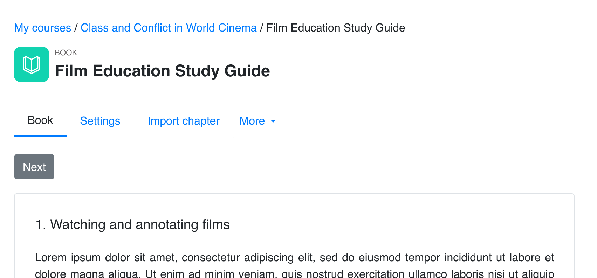Screen dimensions: 597x278
Task: Go to the Next chapter button
Action: (34, 167)
